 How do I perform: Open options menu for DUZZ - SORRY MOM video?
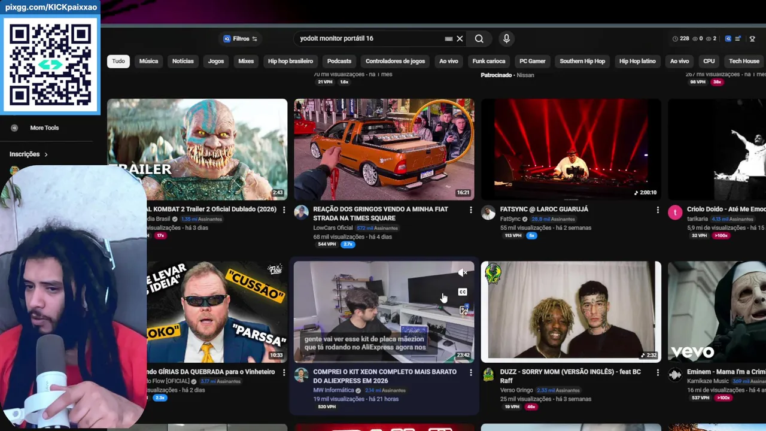[657, 372]
